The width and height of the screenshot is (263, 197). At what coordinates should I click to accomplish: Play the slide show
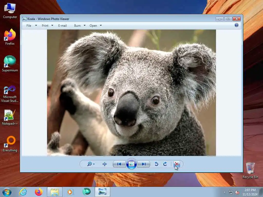click(x=131, y=164)
